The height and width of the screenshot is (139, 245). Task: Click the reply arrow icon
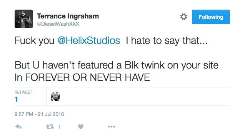coord(18,127)
